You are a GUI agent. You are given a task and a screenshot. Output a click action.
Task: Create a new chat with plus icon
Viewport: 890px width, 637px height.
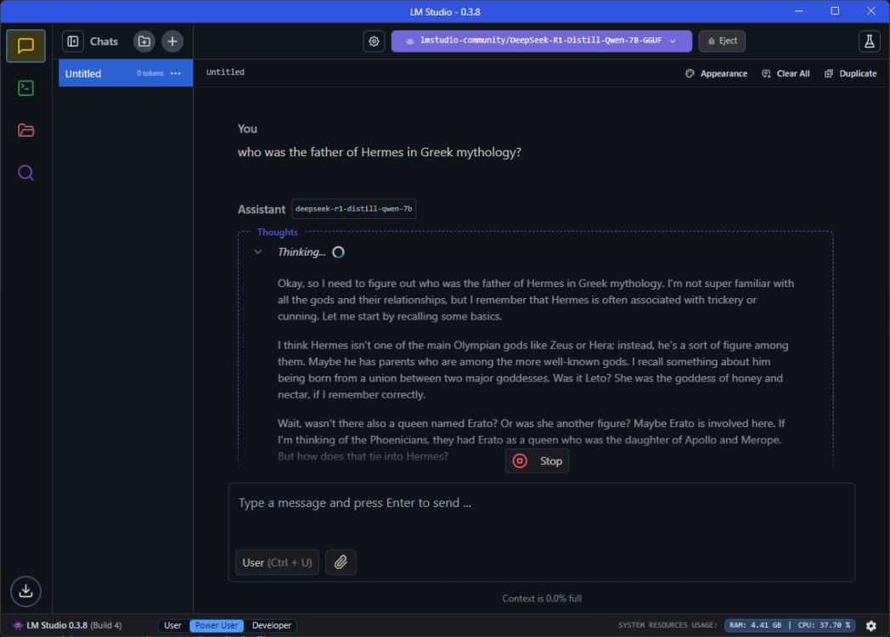click(172, 41)
